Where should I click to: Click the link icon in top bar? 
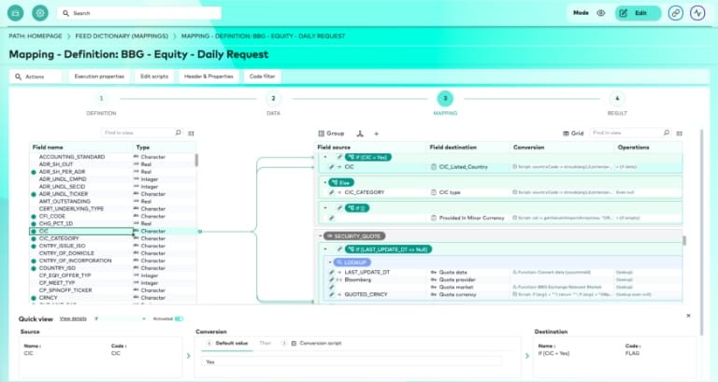(x=676, y=13)
